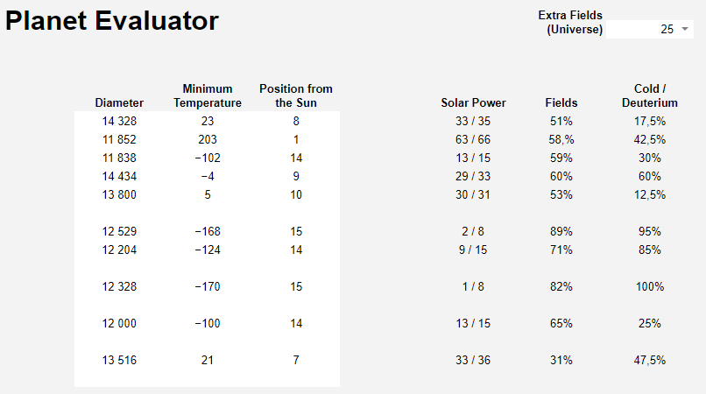
Task: Select diameter cell 12 204
Action: coord(119,250)
